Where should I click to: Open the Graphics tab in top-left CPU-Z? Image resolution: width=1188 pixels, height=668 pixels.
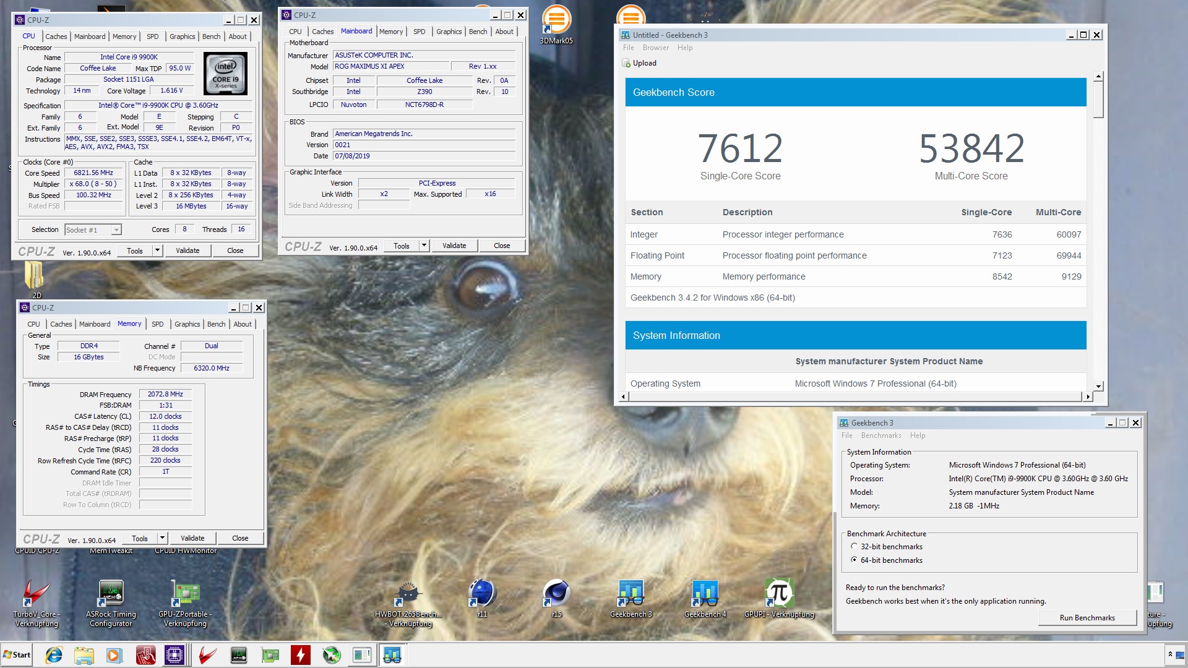[183, 36]
